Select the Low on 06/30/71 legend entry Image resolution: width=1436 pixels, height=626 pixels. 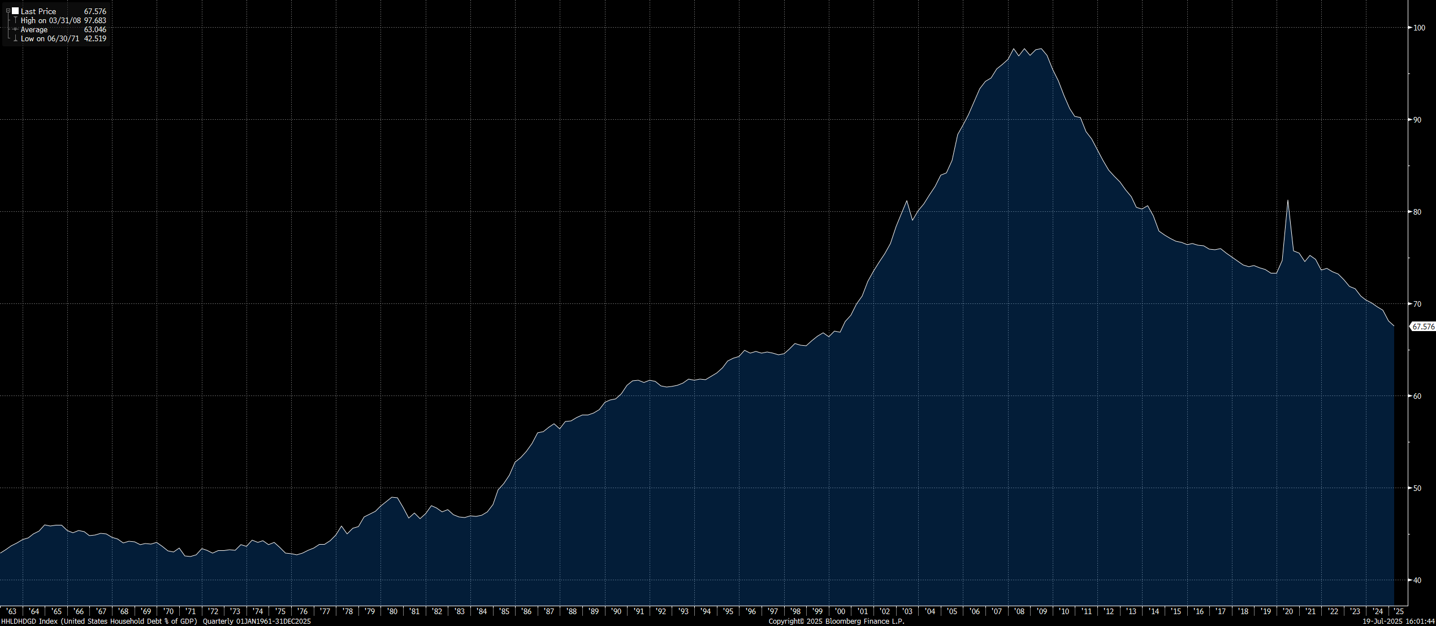tap(50, 38)
